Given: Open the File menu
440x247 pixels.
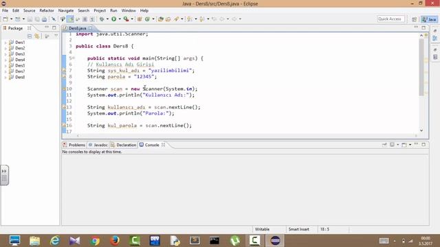Looking at the screenshot, I should pyautogui.click(x=5, y=10).
